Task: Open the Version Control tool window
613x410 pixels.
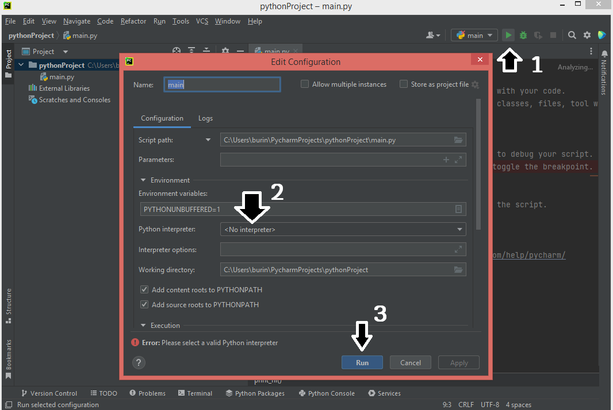Action: 49,393
